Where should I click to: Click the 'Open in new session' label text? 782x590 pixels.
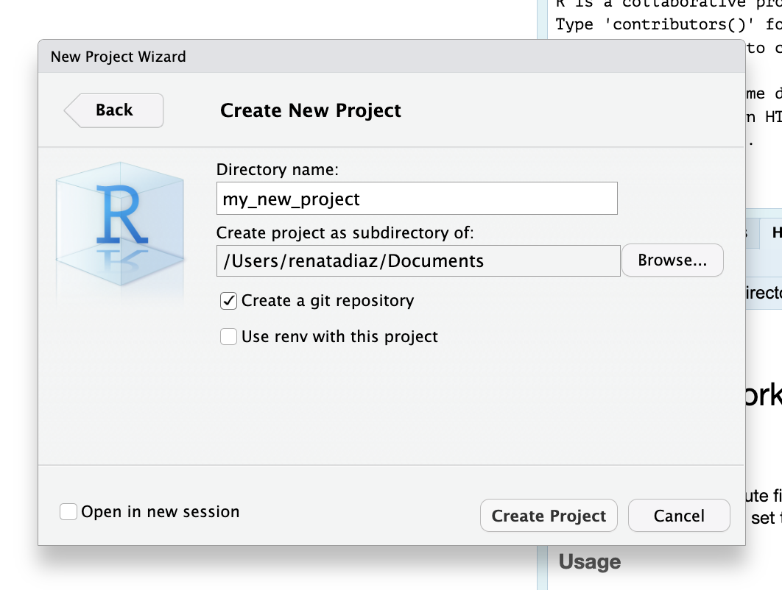tap(161, 512)
